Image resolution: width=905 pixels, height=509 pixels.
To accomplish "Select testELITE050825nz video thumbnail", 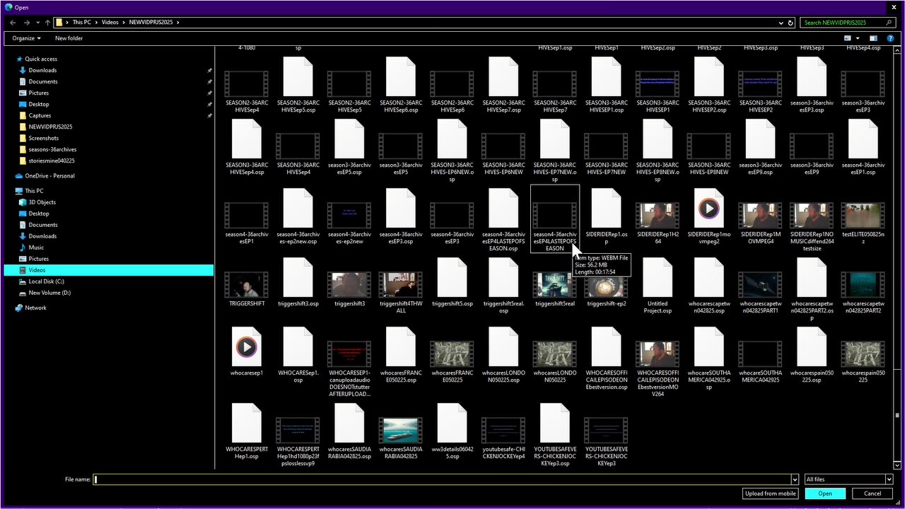I will pyautogui.click(x=863, y=216).
